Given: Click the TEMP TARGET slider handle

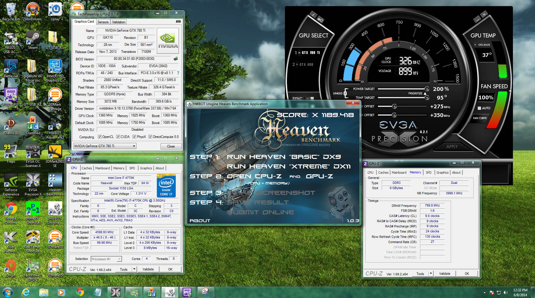Looking at the screenshot, I should click(427, 98).
